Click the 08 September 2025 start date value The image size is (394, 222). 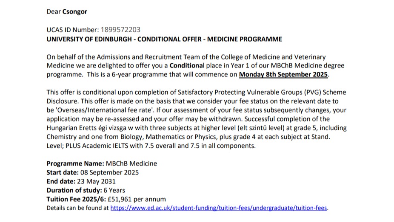click(109, 172)
